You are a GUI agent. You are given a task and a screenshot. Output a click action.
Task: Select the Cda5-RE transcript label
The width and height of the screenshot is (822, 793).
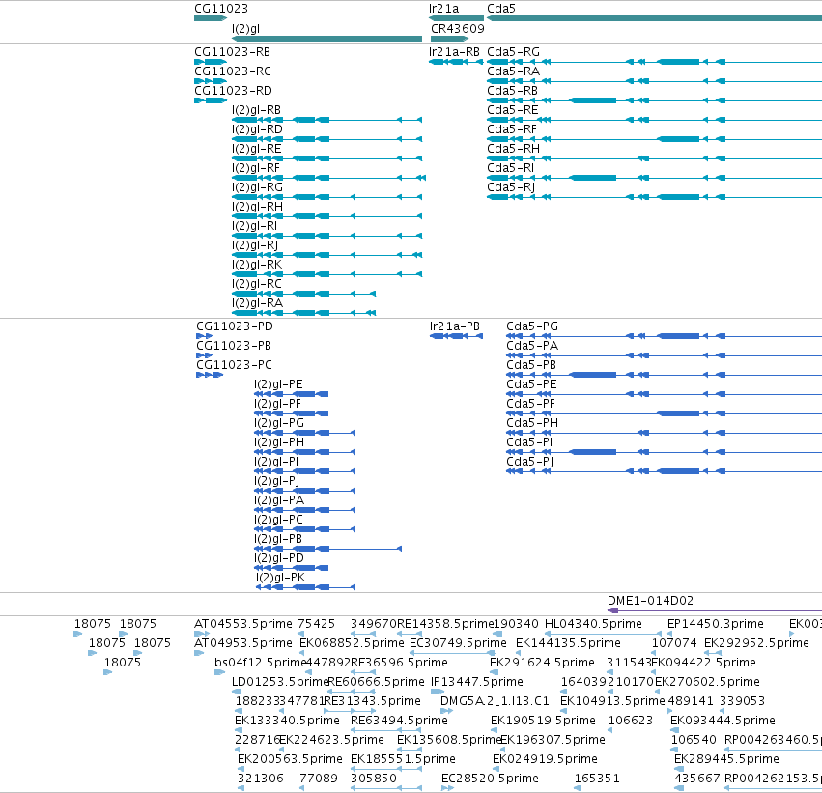513,110
